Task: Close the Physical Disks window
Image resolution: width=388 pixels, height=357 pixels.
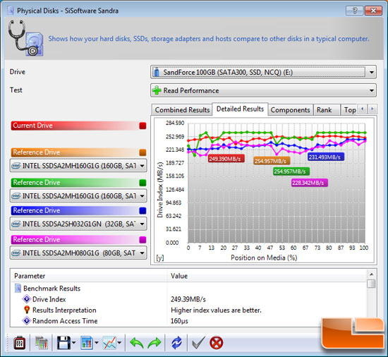Action: 373,11
